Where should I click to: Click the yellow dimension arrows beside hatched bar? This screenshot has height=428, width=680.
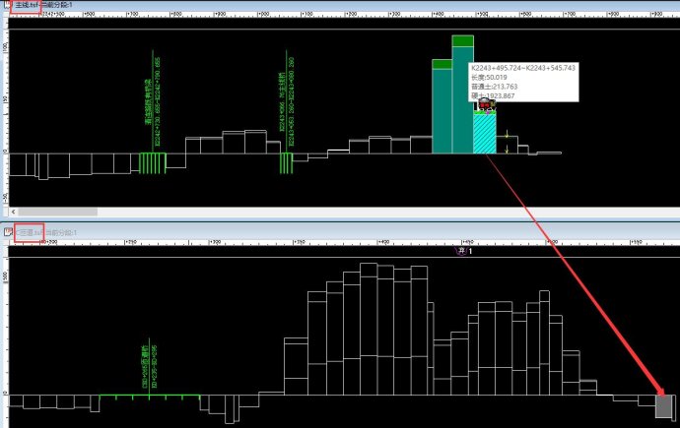507,143
